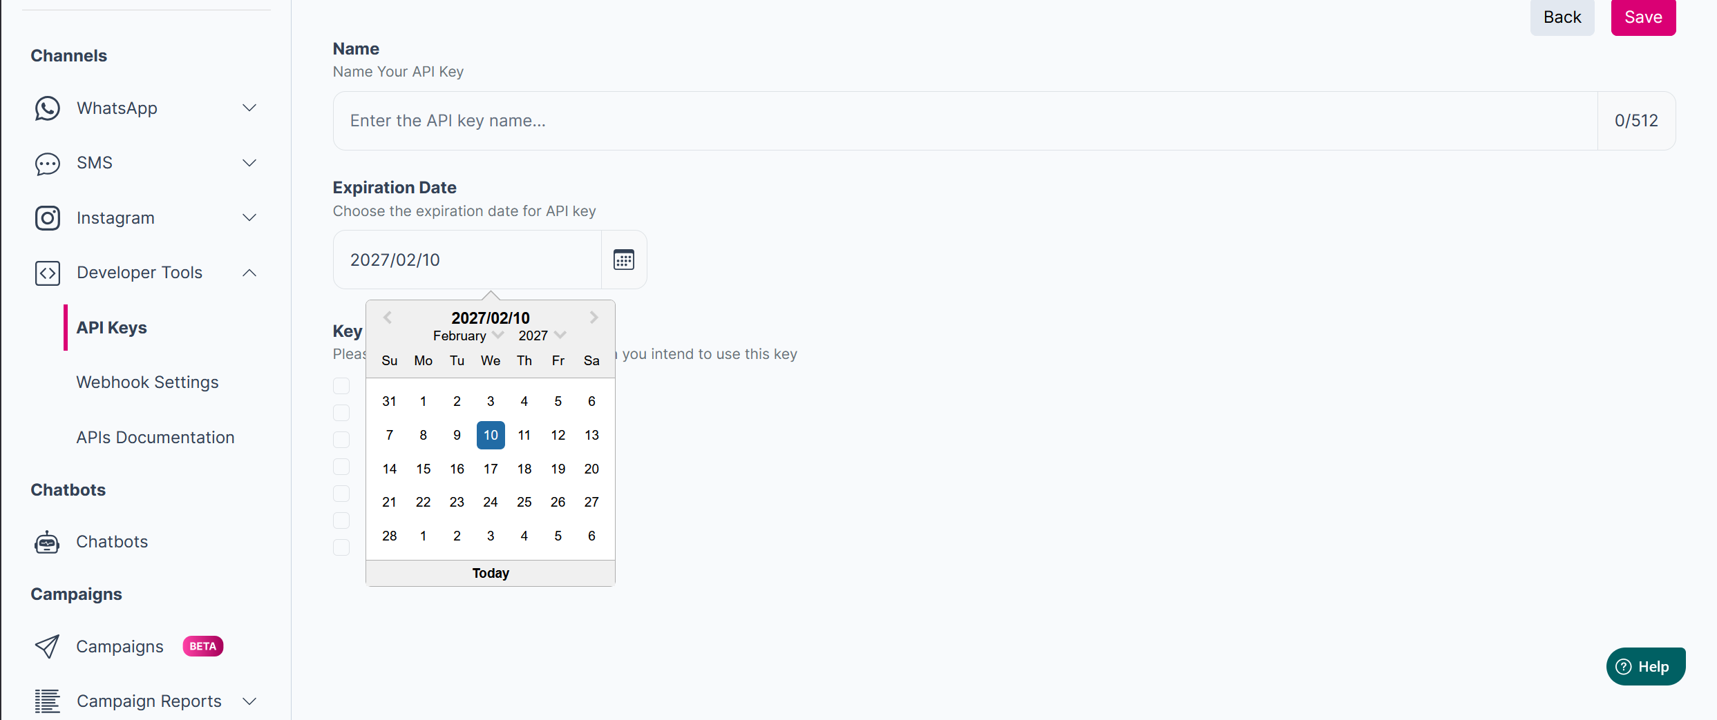Screen dimensions: 1717x720
Task: Focus the API key name field
Action: (965, 121)
